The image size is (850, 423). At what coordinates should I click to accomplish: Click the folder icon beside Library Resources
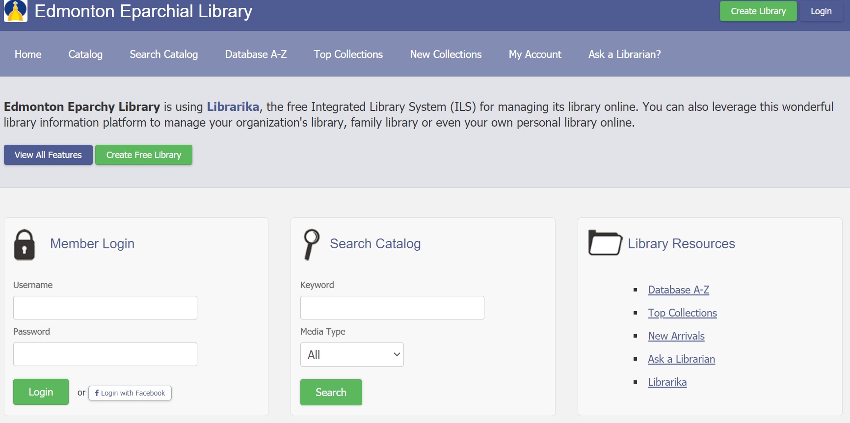click(605, 242)
